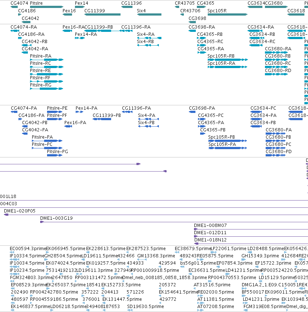Click the CG3698 gene label
The width and height of the screenshot is (308, 312).
tap(197, 18)
